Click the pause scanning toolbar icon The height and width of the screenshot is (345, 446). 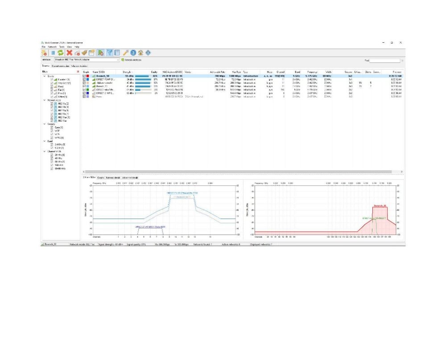(53, 53)
